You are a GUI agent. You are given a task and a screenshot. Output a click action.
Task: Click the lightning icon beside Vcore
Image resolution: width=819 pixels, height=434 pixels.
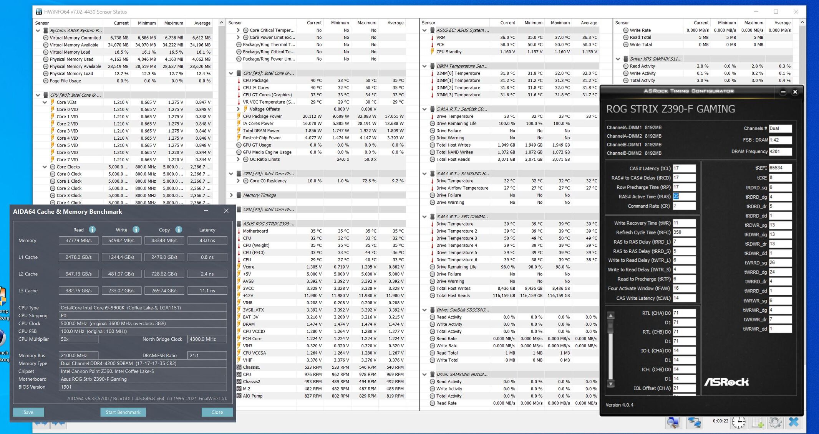239,267
